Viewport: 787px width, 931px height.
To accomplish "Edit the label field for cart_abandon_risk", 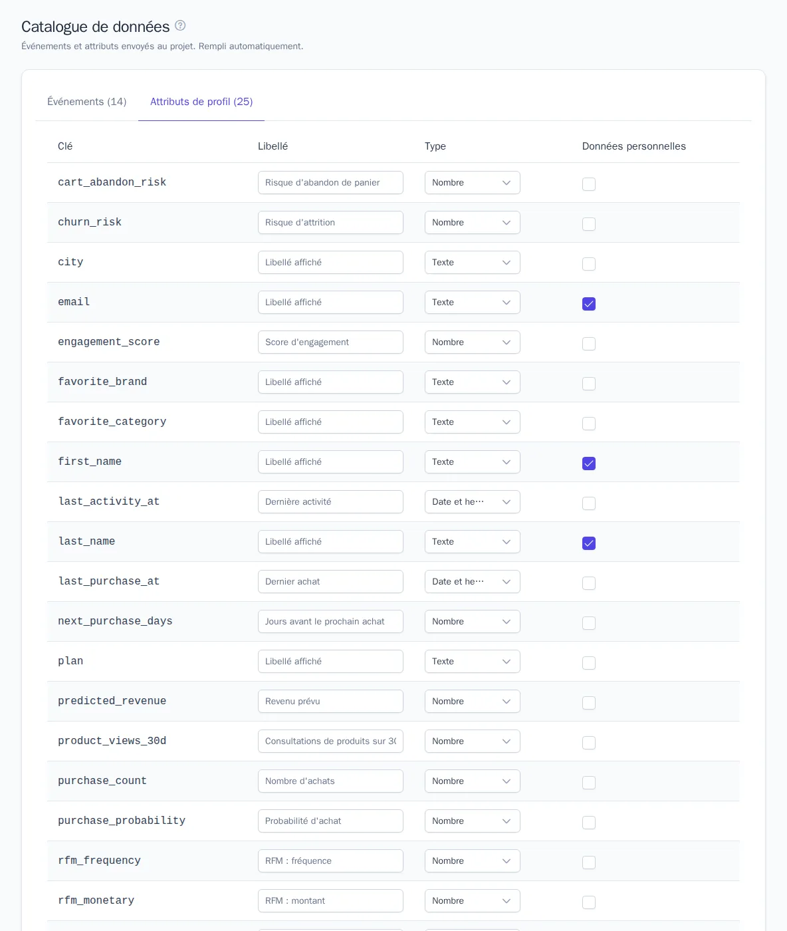I will (330, 183).
